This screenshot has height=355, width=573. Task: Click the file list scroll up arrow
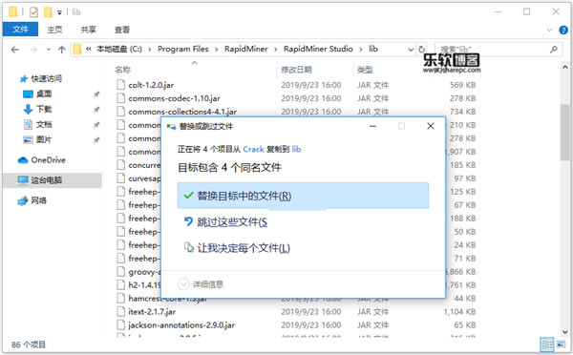[x=565, y=67]
